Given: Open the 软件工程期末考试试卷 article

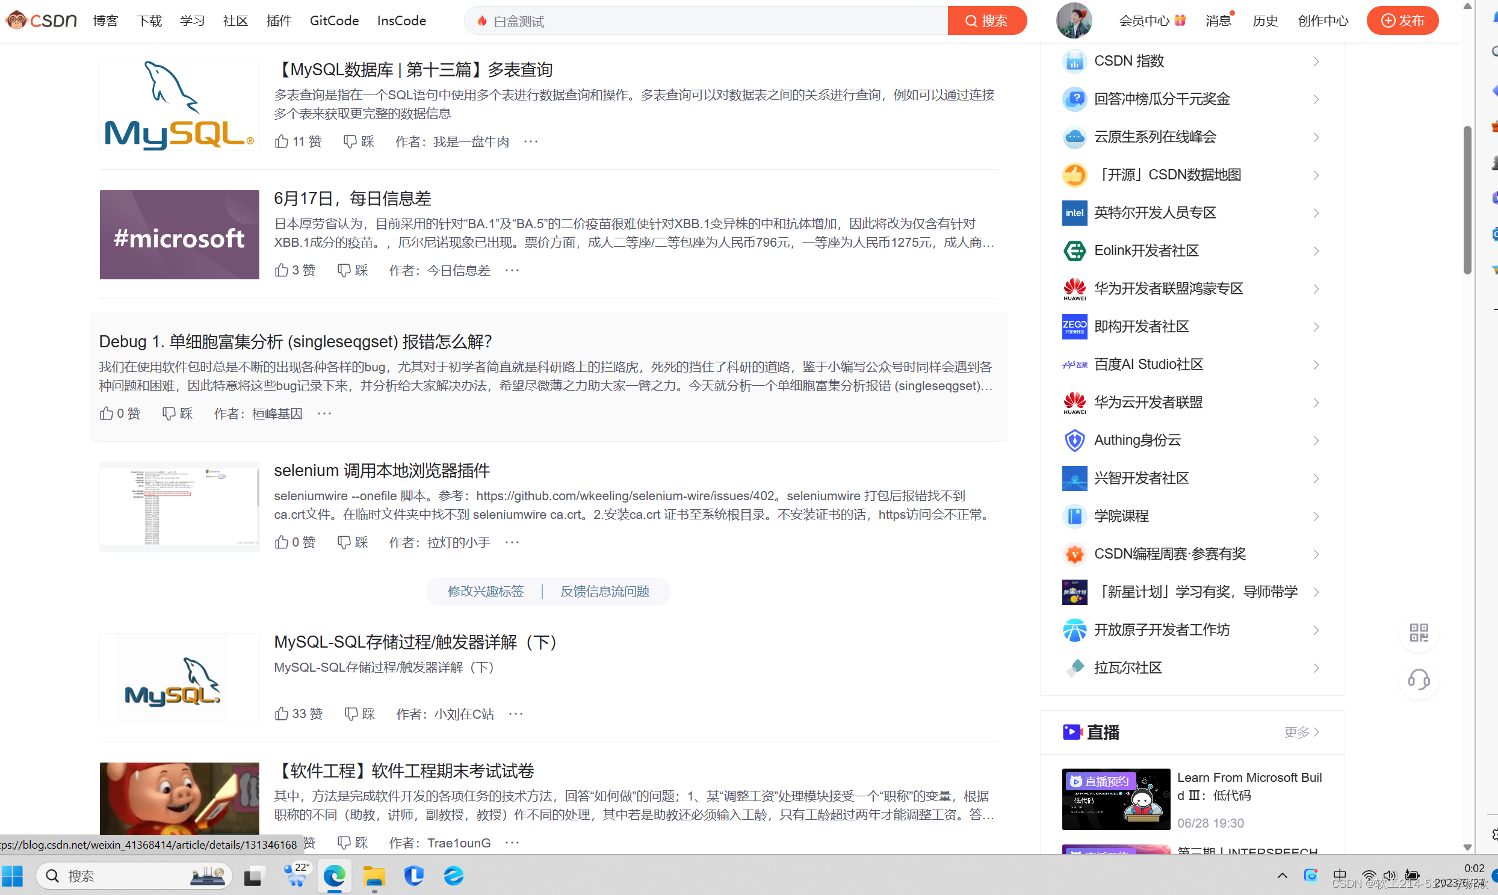Looking at the screenshot, I should point(404,770).
